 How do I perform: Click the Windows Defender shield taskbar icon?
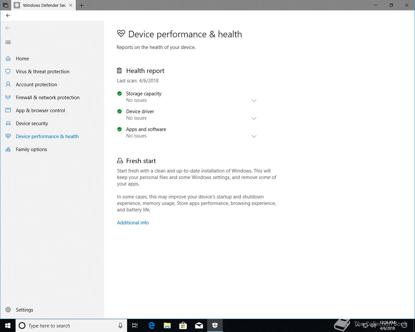pos(215,326)
